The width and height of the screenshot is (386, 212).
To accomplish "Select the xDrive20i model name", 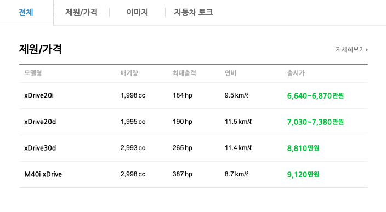I will coord(39,95).
